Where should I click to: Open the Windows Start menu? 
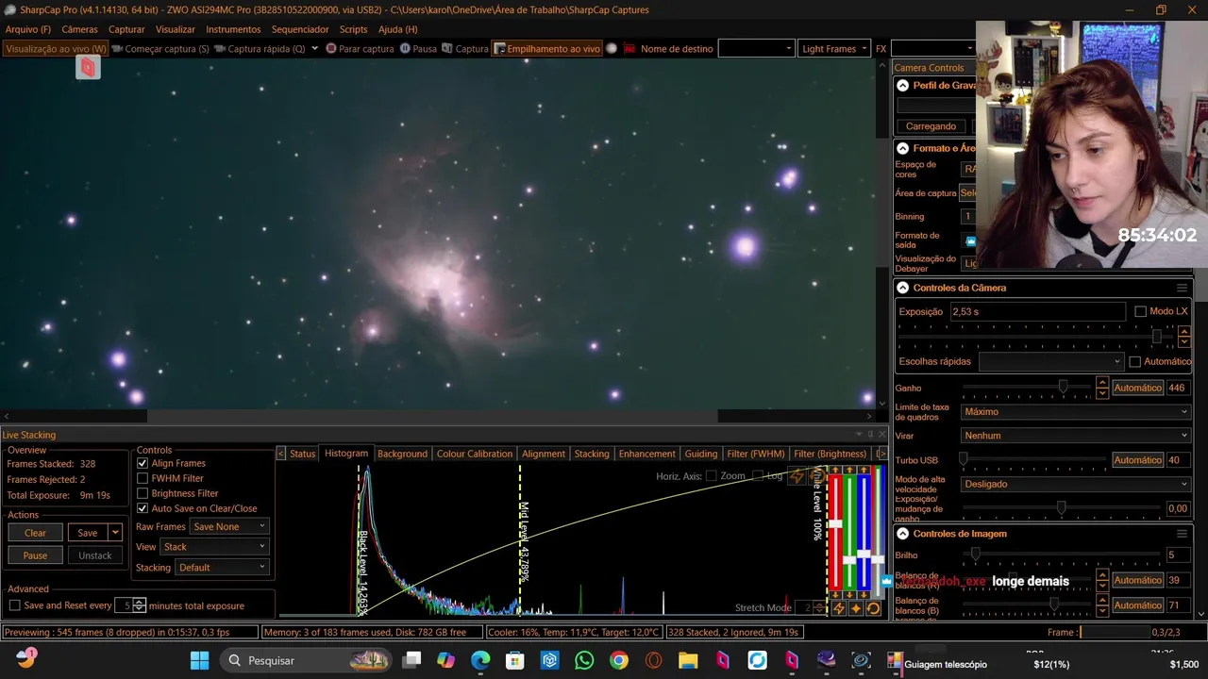pos(200,660)
